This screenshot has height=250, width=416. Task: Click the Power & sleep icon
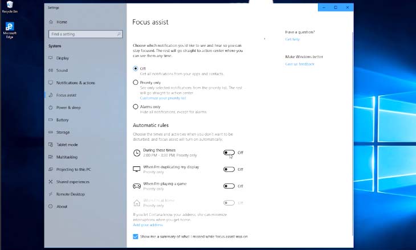(x=51, y=108)
